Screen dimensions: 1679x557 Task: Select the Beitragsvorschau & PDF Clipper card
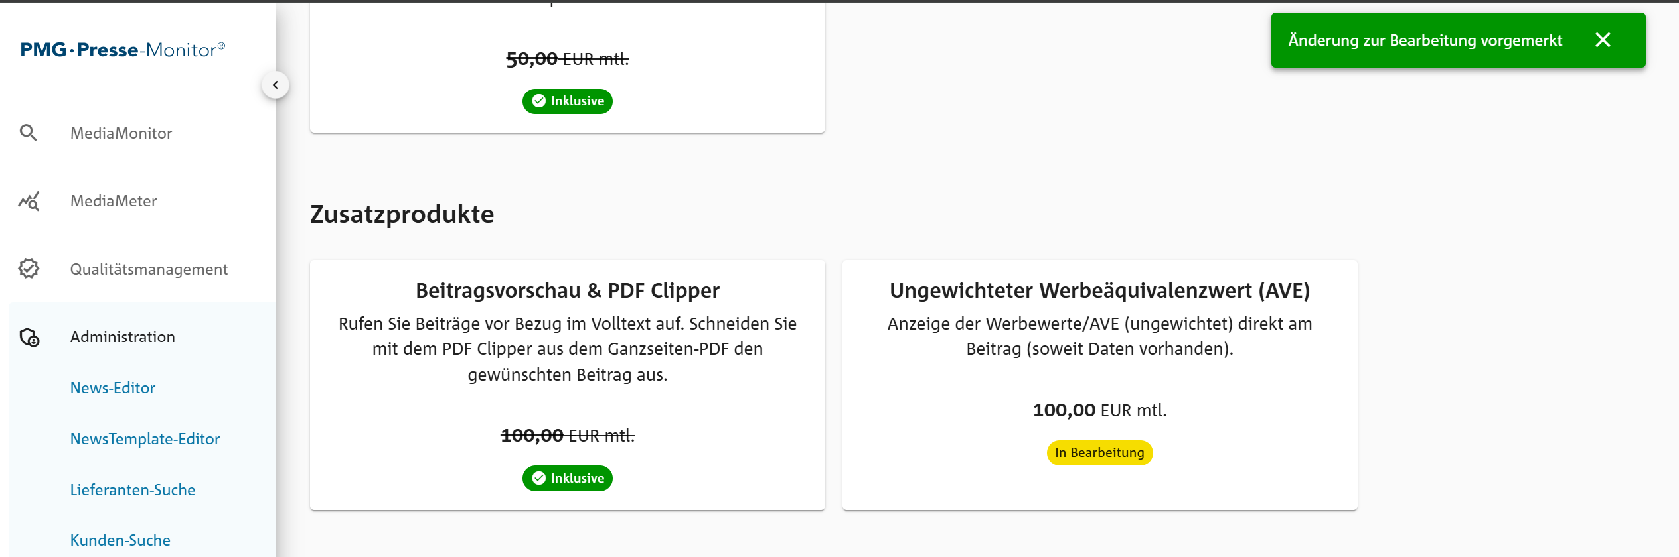(x=568, y=385)
